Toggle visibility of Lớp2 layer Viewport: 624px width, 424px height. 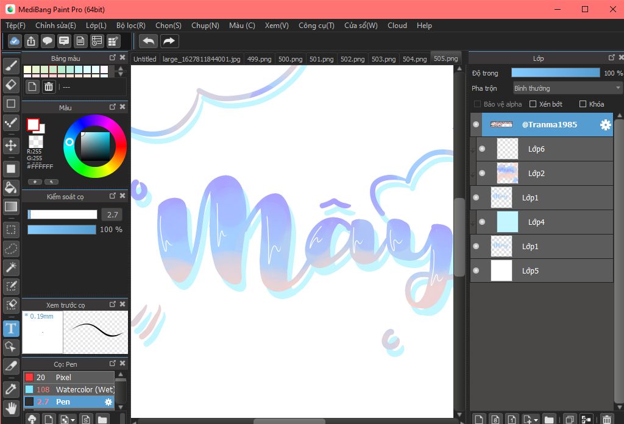482,173
